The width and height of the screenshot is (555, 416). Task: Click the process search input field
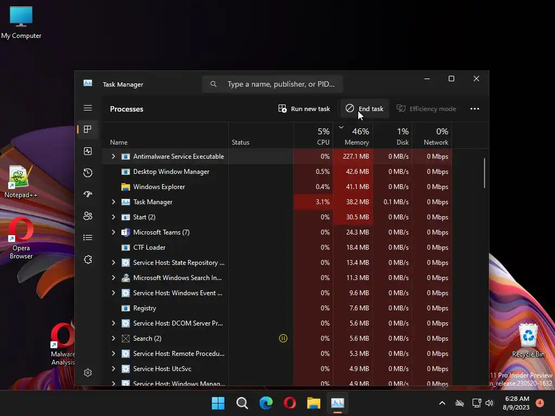tap(273, 84)
